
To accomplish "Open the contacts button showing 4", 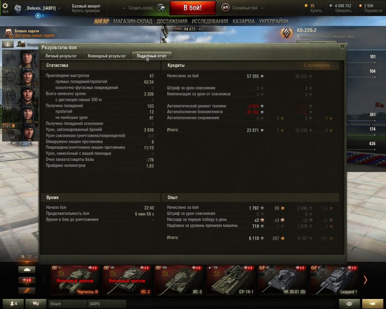I will click(13, 304).
